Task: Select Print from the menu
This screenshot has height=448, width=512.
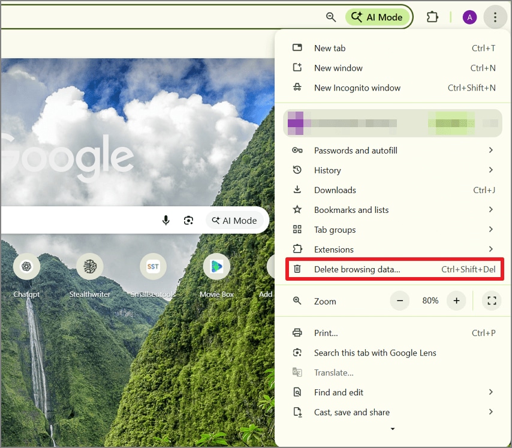Action: click(x=393, y=333)
